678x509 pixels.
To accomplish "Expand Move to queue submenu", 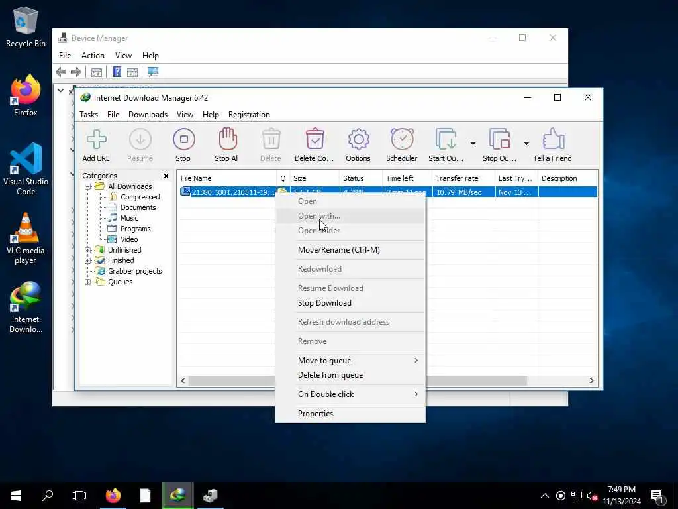I will (350, 361).
